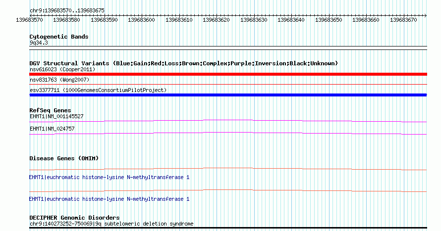
Task: Click the DECIPHER Genomic Disorders title
Action: coord(74,218)
